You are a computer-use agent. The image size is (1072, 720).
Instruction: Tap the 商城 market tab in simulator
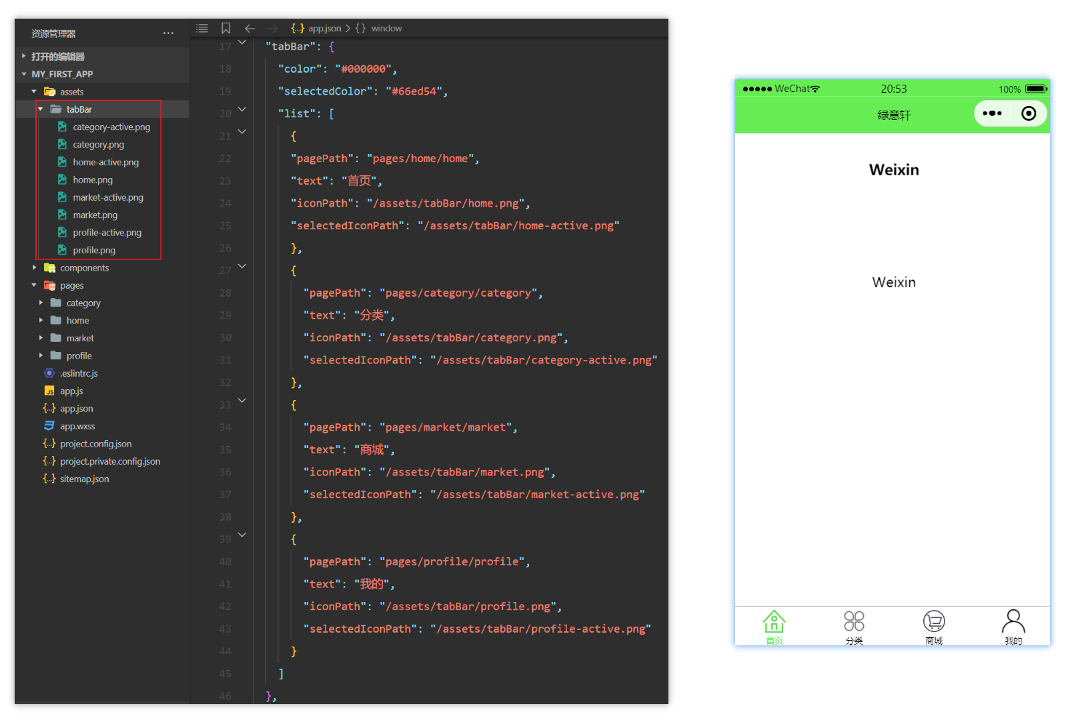tap(934, 627)
